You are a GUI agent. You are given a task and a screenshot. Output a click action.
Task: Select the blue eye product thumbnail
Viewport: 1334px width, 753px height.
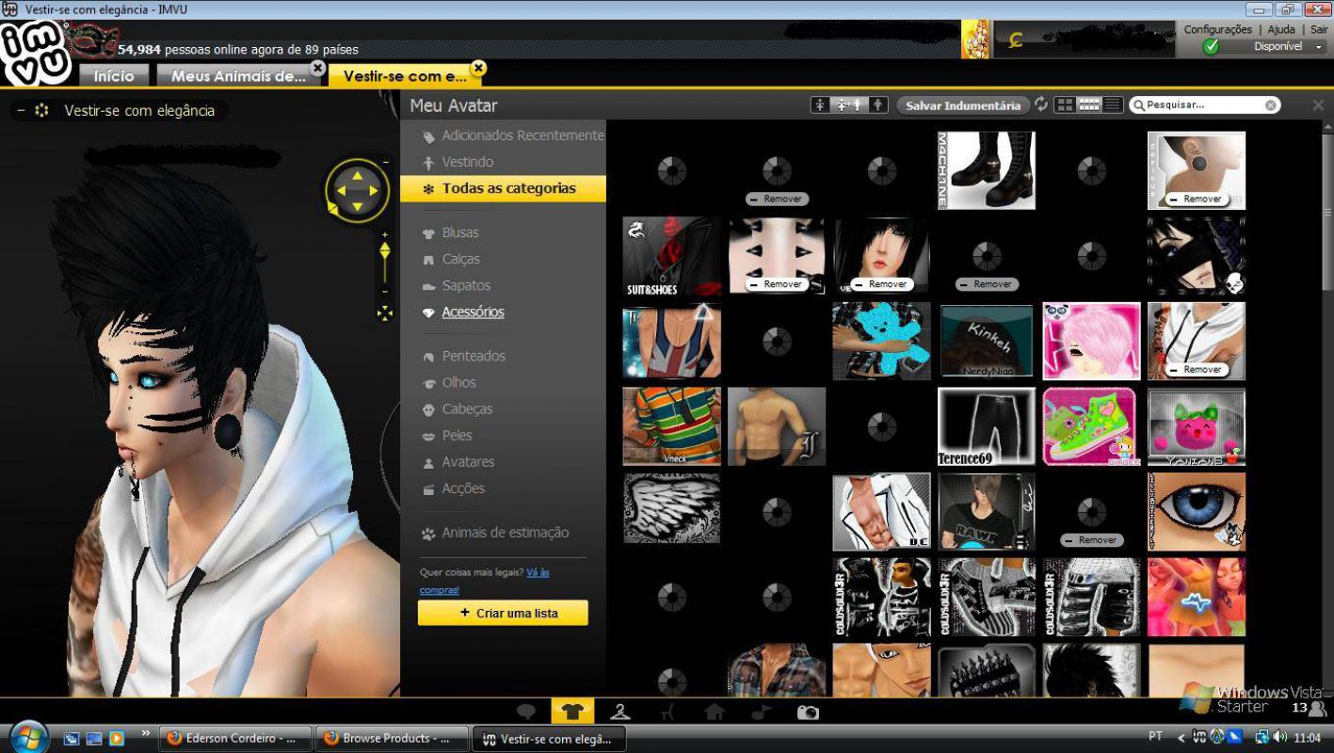coord(1196,511)
